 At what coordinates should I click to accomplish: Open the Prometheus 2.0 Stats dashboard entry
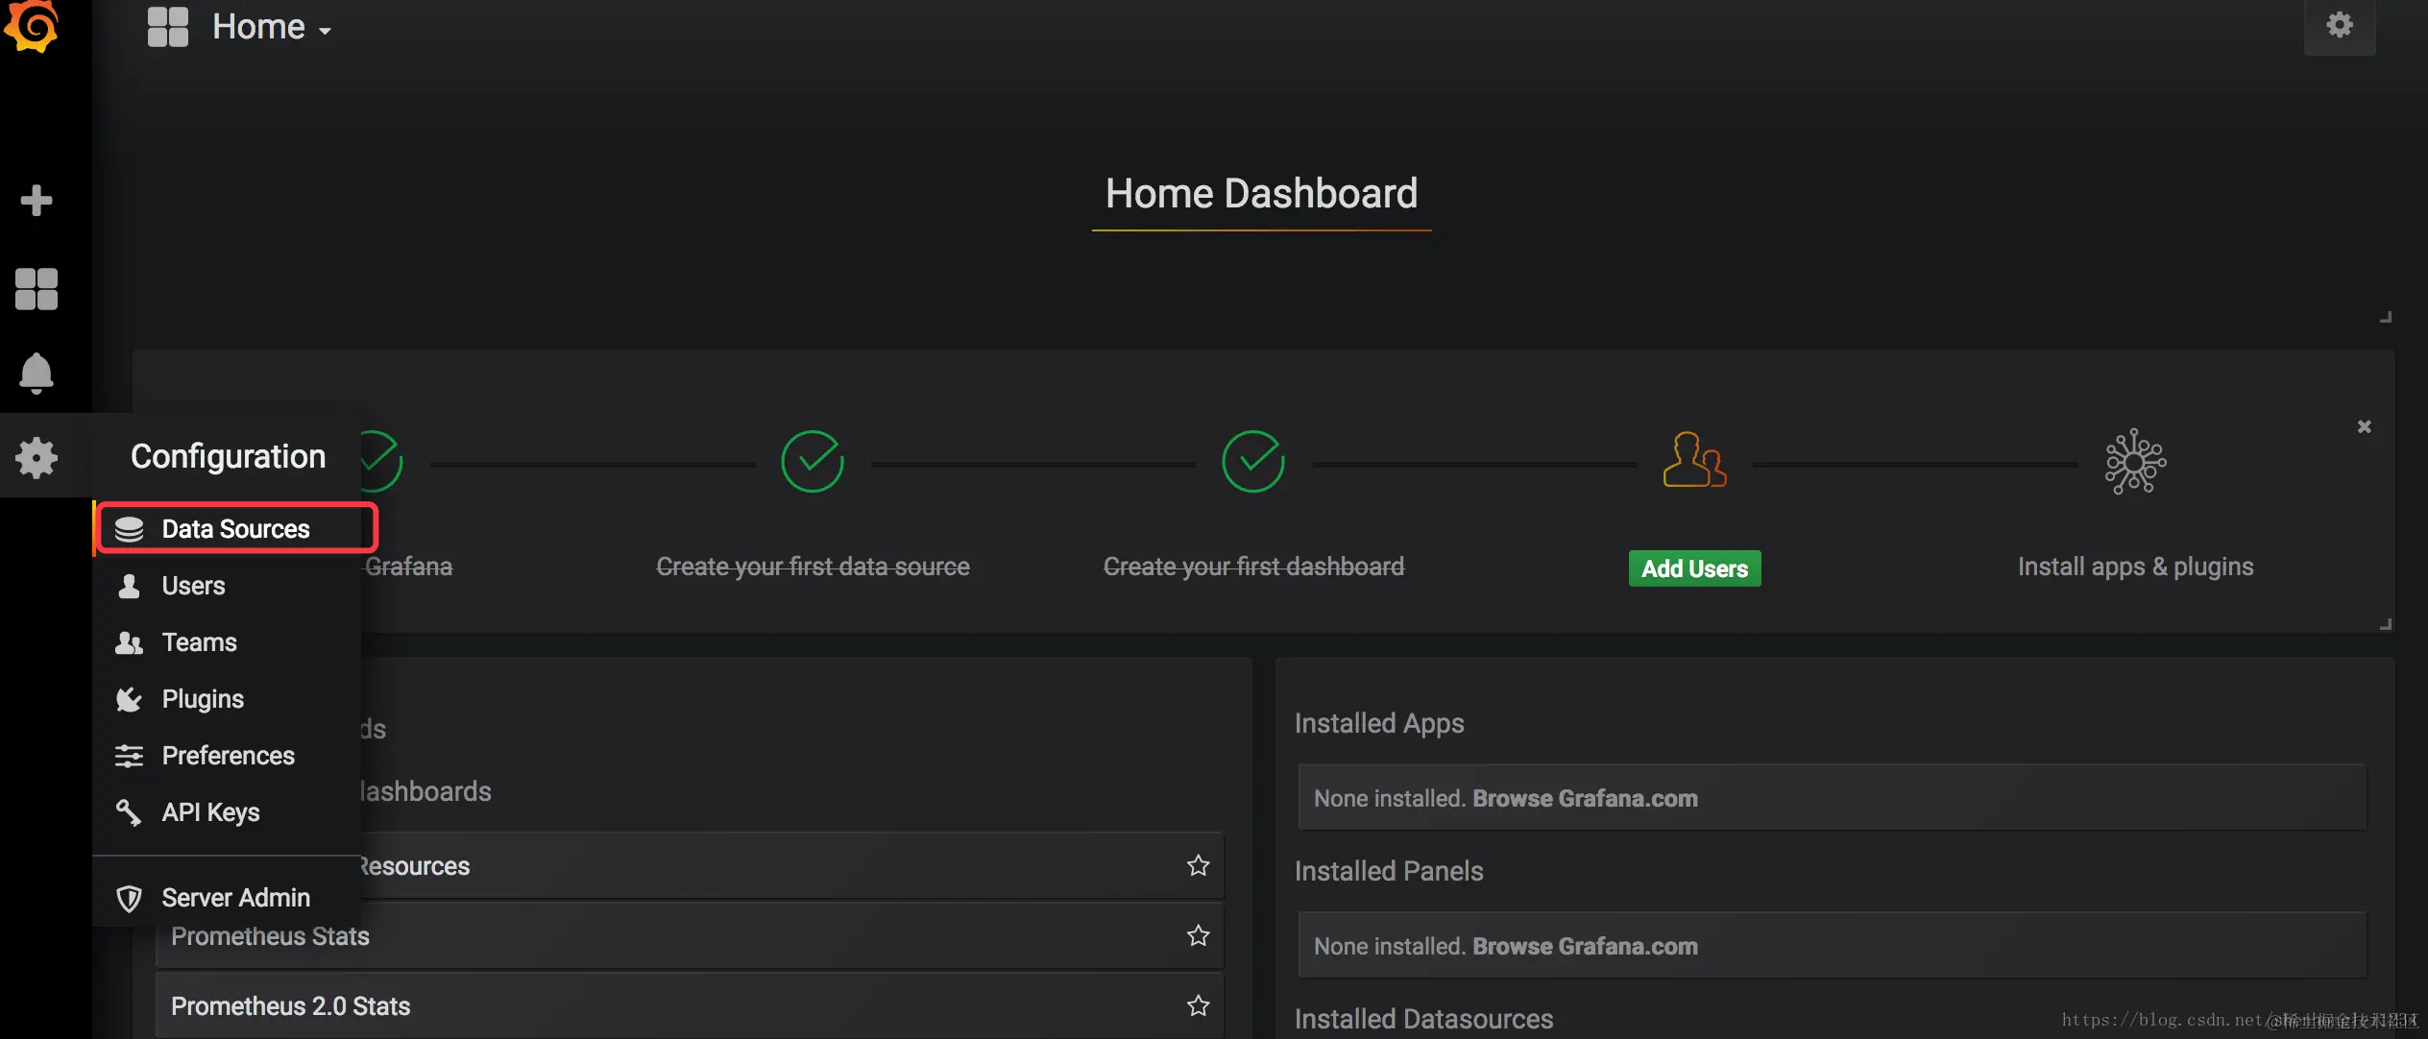click(290, 1005)
